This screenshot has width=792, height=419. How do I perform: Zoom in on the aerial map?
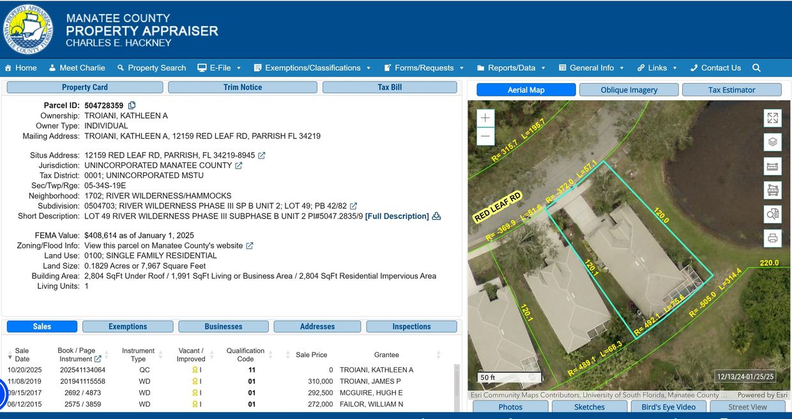tap(485, 118)
